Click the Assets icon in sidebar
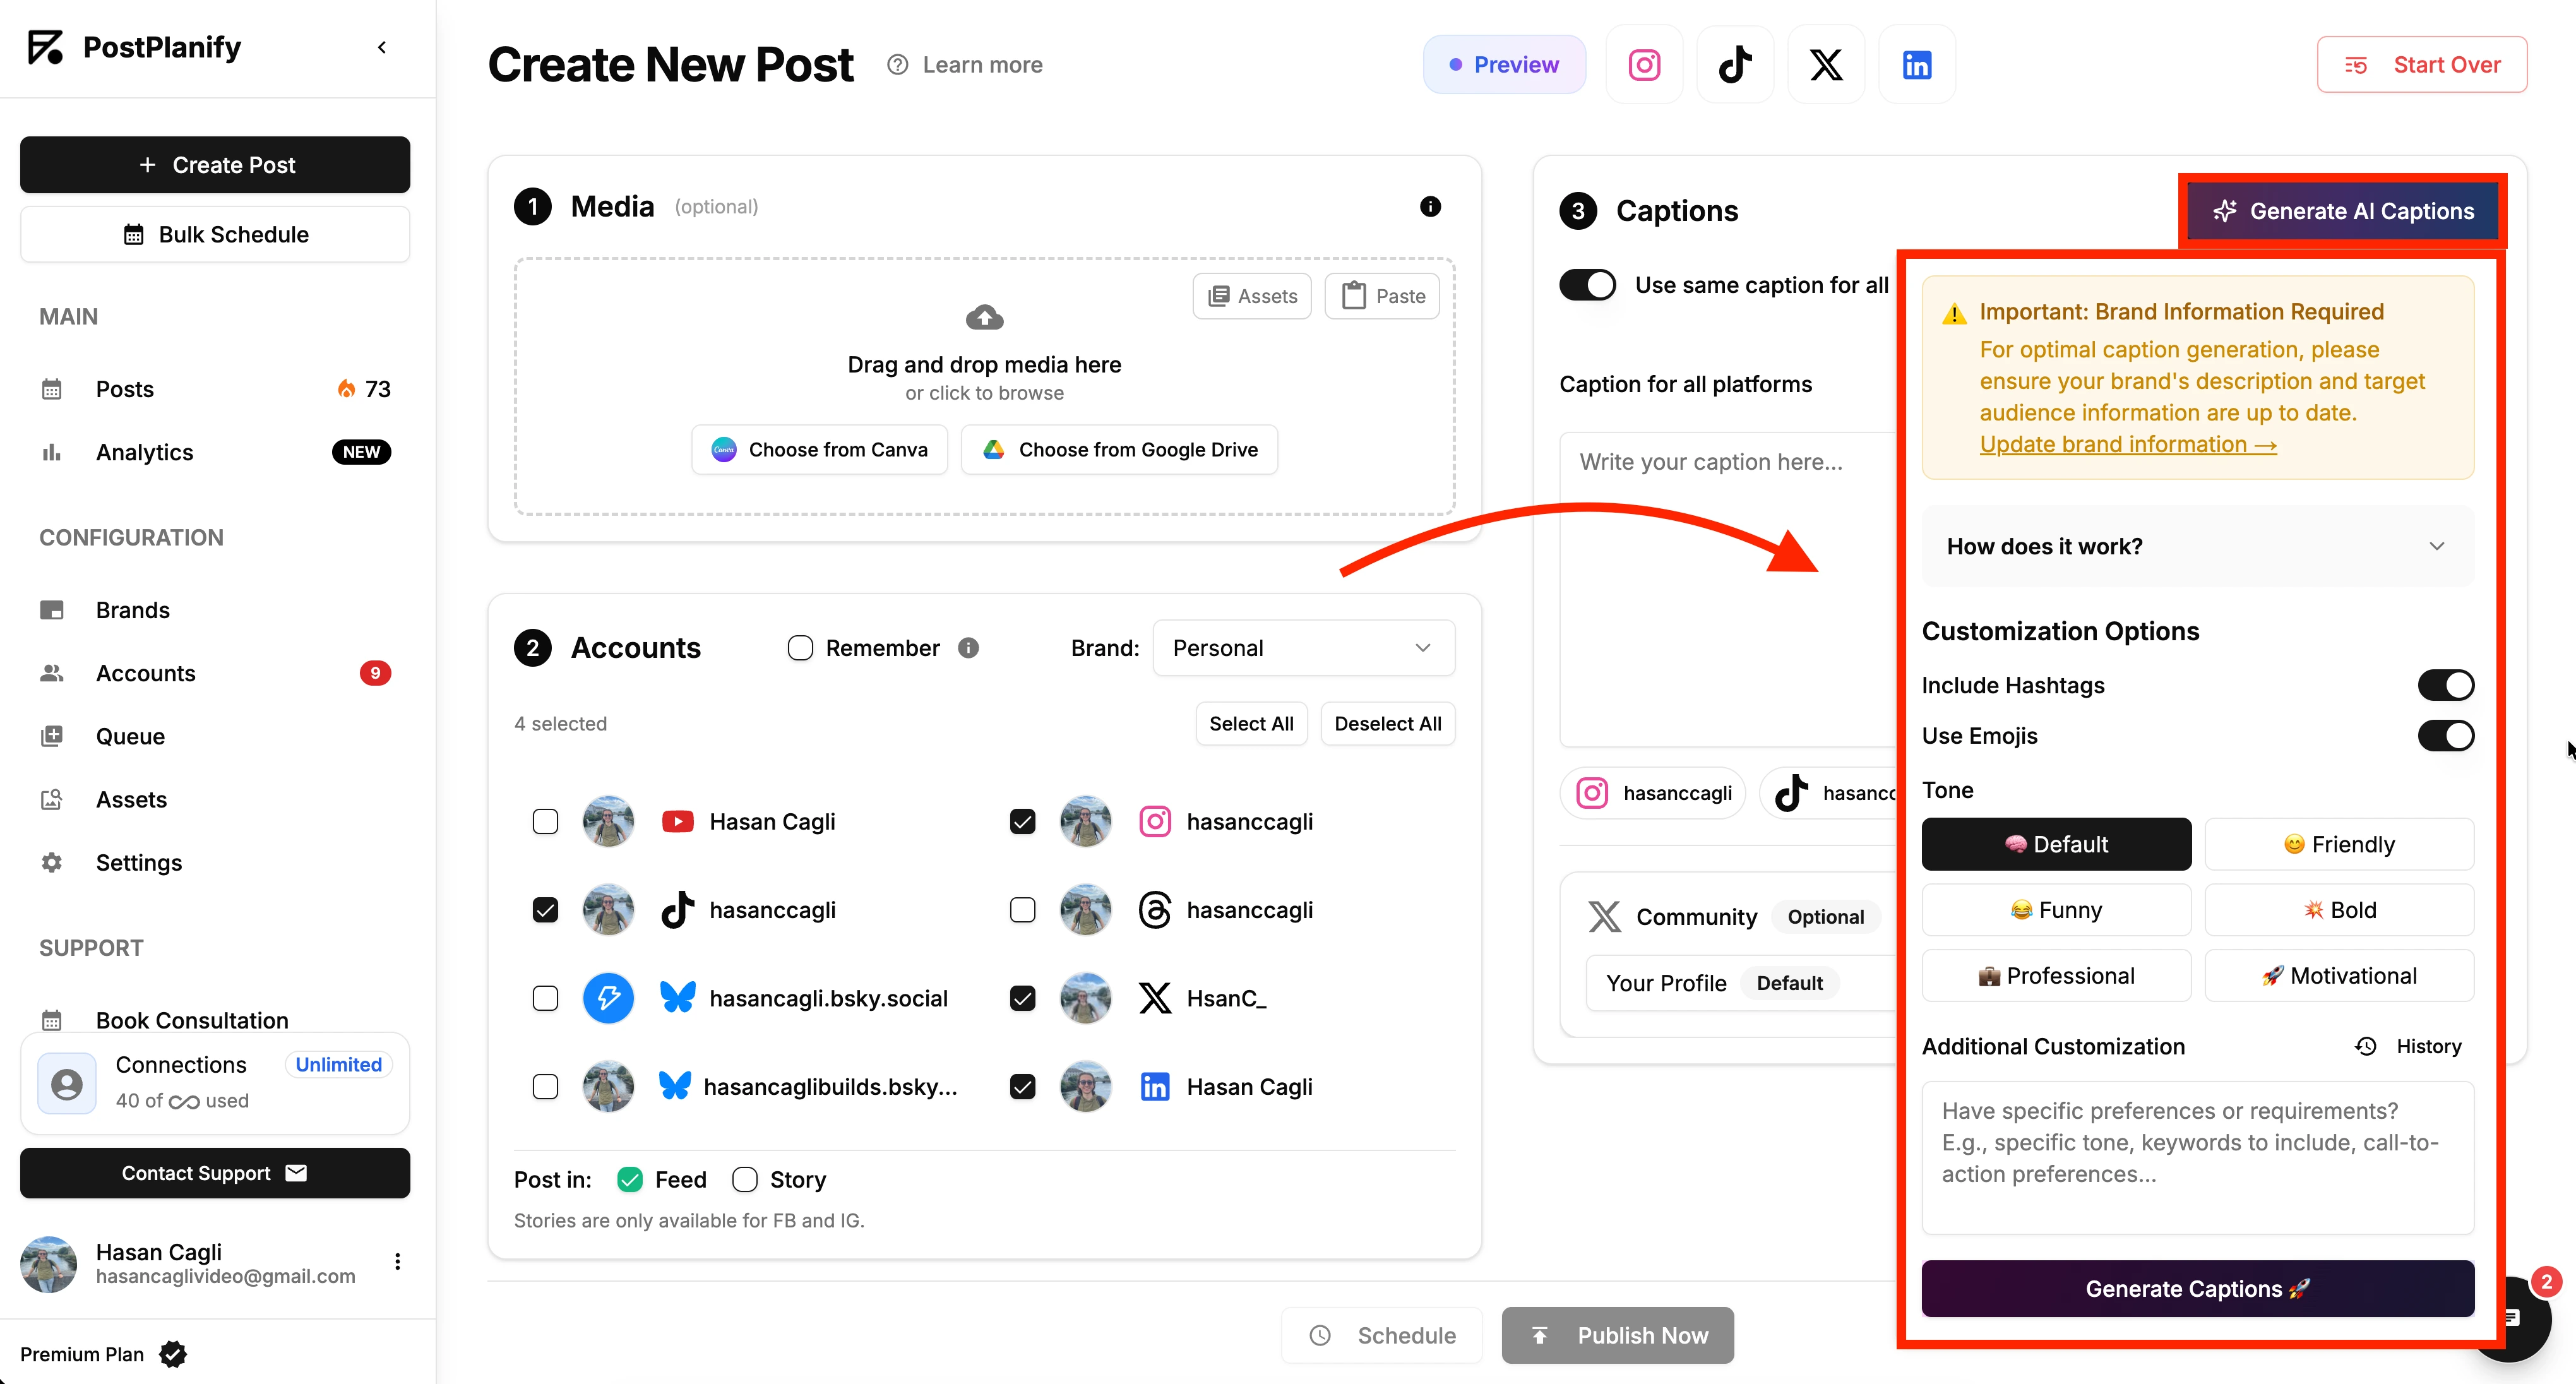2576x1384 pixels. coord(52,799)
